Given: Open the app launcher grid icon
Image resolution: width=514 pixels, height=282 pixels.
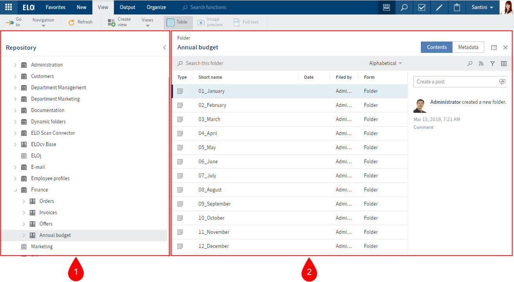Looking at the screenshot, I should click(x=9, y=7).
